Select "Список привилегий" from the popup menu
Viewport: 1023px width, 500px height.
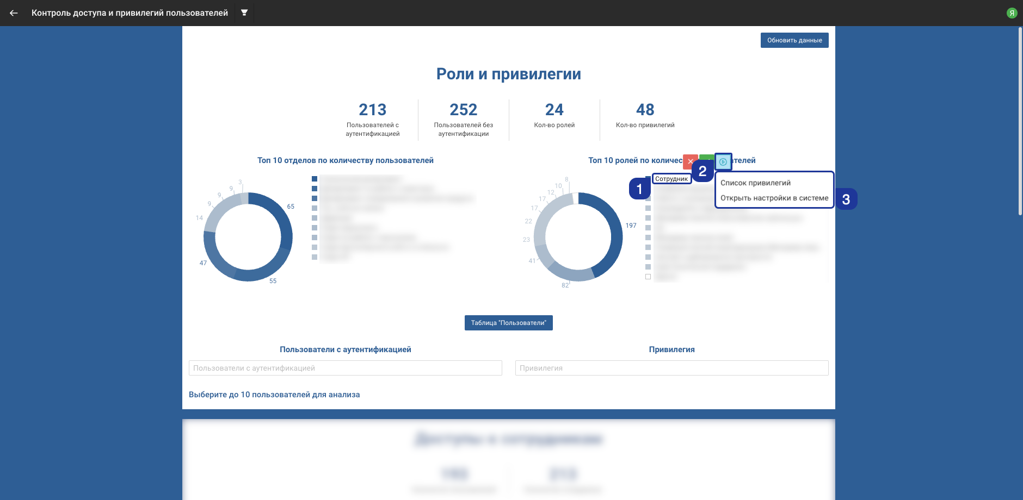point(755,183)
